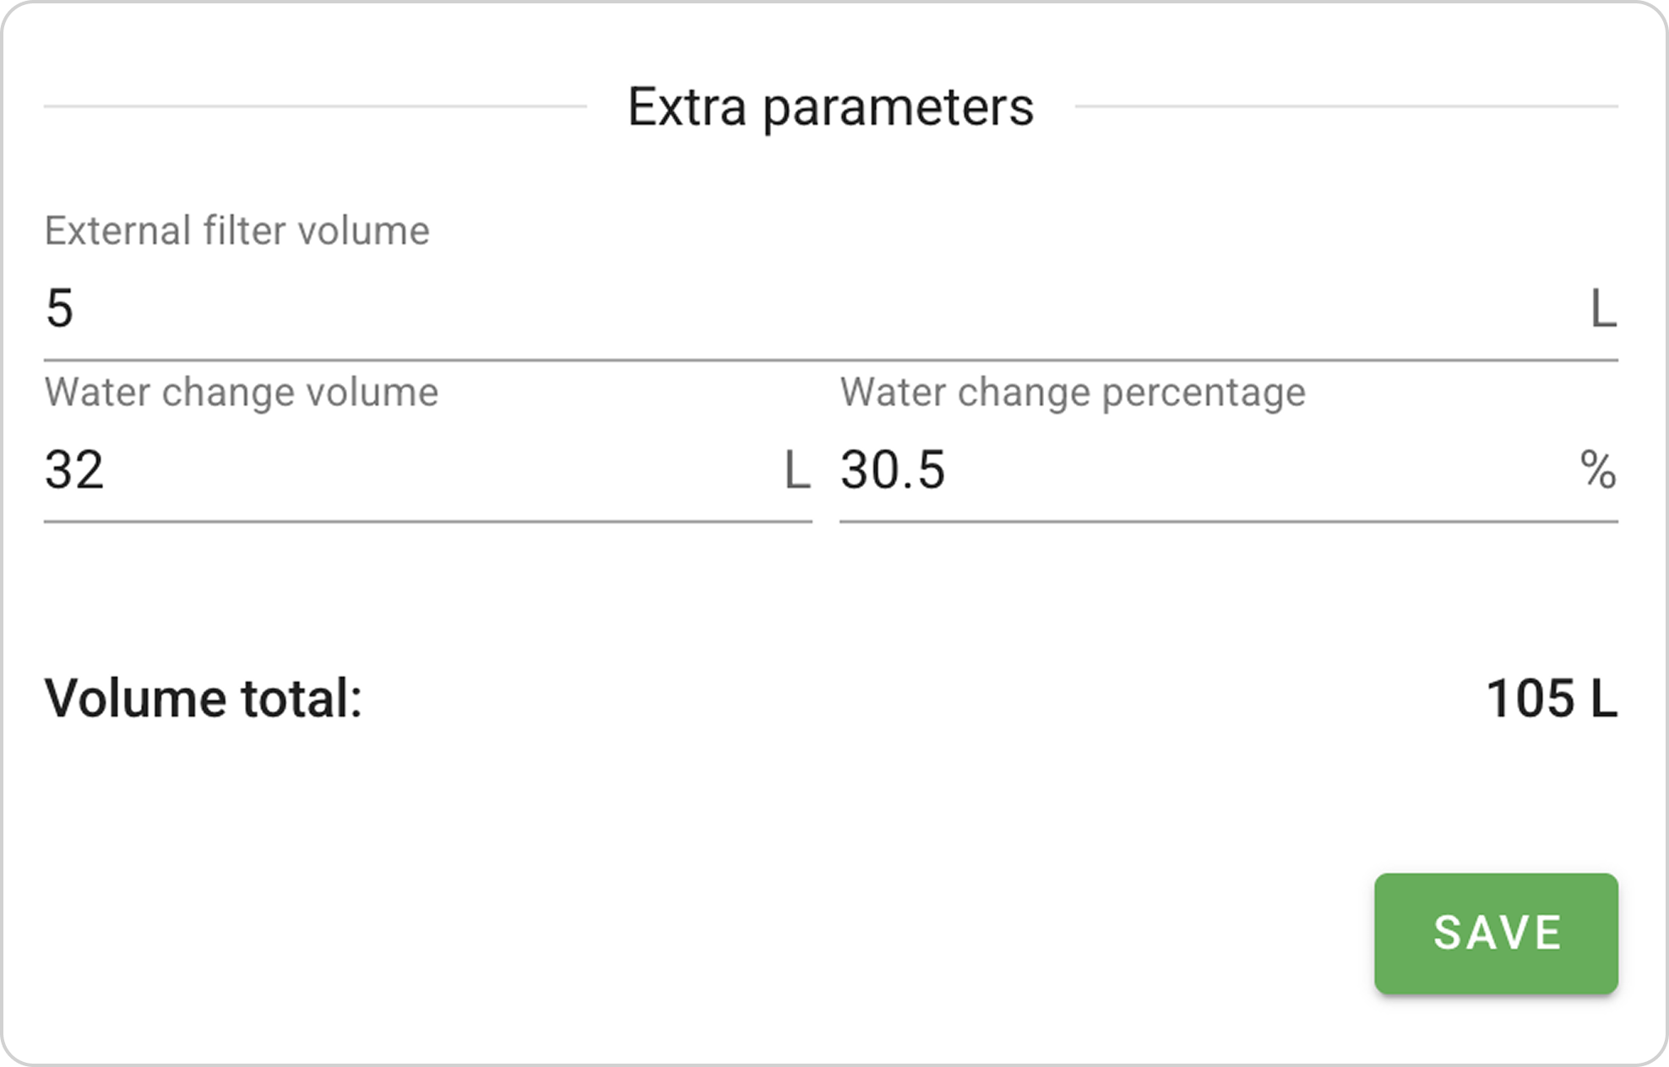Click the L unit of External filter volume
This screenshot has height=1067, width=1669.
click(x=1603, y=309)
